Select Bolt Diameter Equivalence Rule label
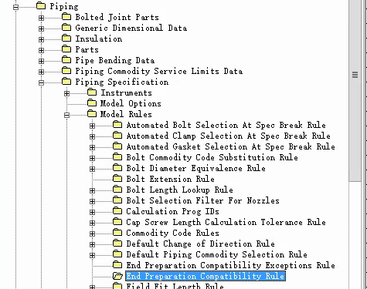Image resolution: width=367 pixels, height=289 pixels. tap(195, 168)
